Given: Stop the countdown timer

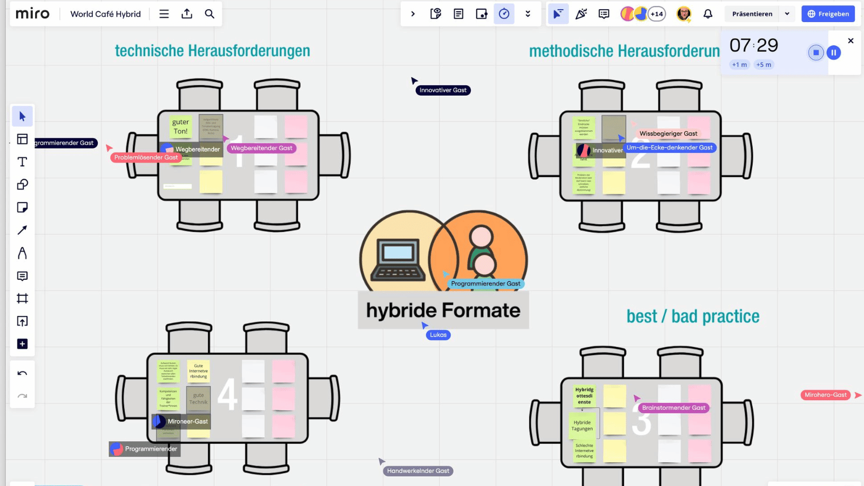Looking at the screenshot, I should click(x=815, y=52).
